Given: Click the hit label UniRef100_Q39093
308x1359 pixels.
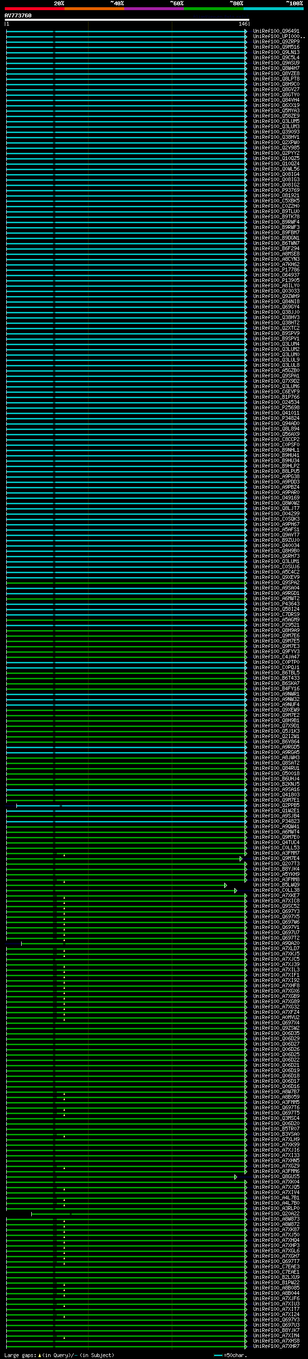Looking at the screenshot, I should (x=276, y=132).
